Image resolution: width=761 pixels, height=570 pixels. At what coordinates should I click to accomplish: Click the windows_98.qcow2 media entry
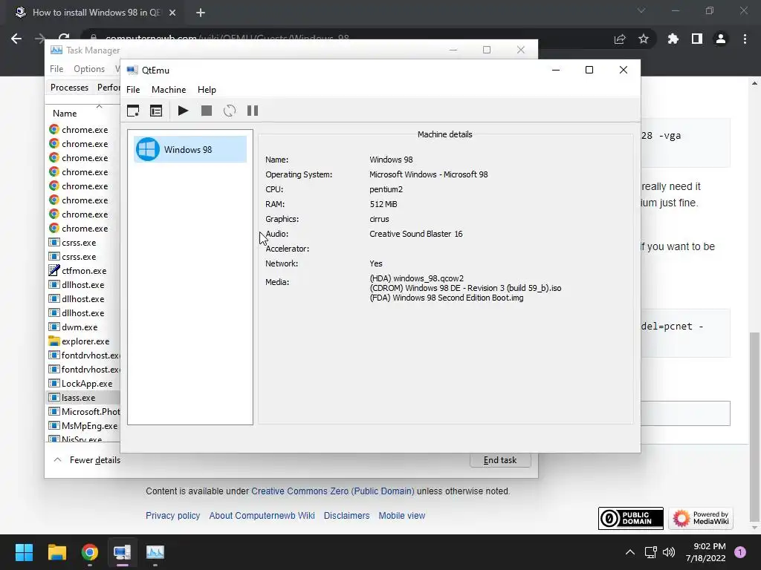(x=416, y=278)
